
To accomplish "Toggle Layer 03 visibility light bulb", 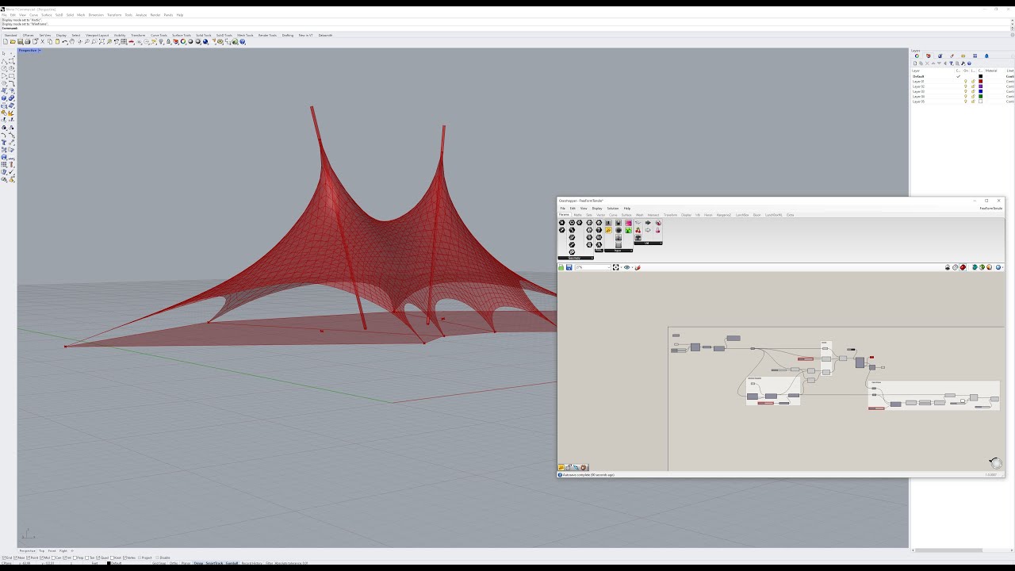I will tap(965, 91).
